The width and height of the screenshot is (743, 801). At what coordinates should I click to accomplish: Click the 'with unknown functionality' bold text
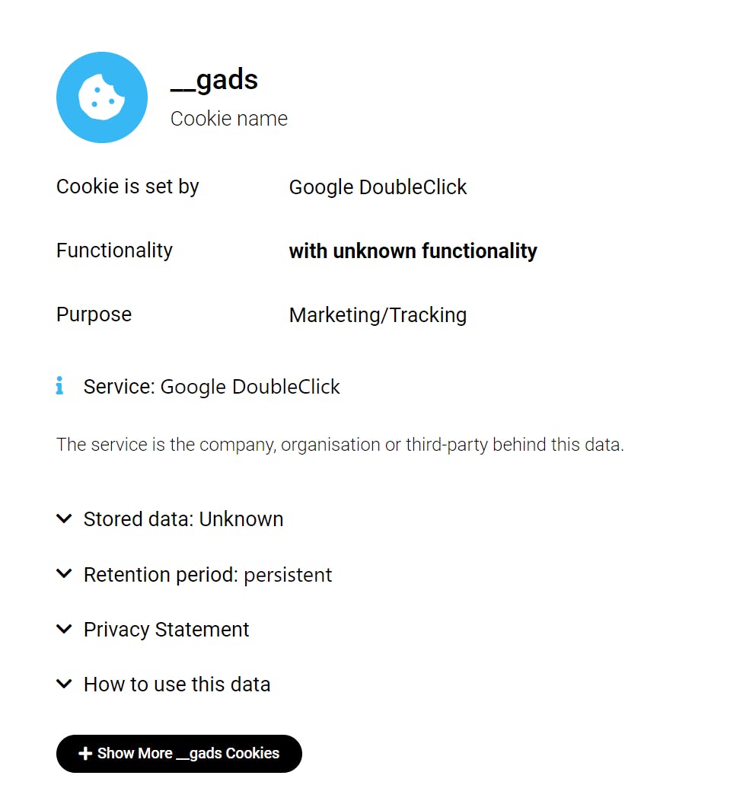coord(413,251)
